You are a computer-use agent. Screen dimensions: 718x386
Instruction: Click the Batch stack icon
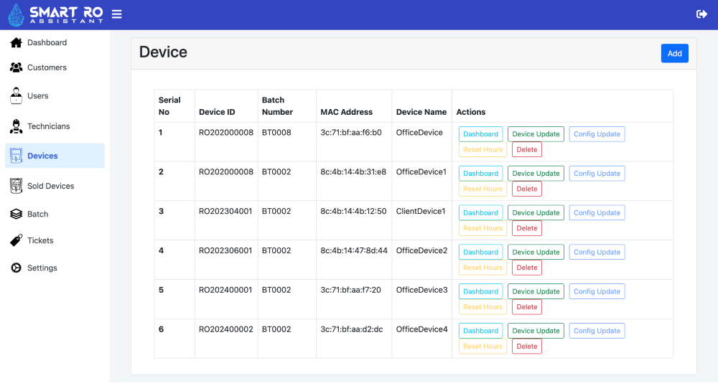[16, 214]
